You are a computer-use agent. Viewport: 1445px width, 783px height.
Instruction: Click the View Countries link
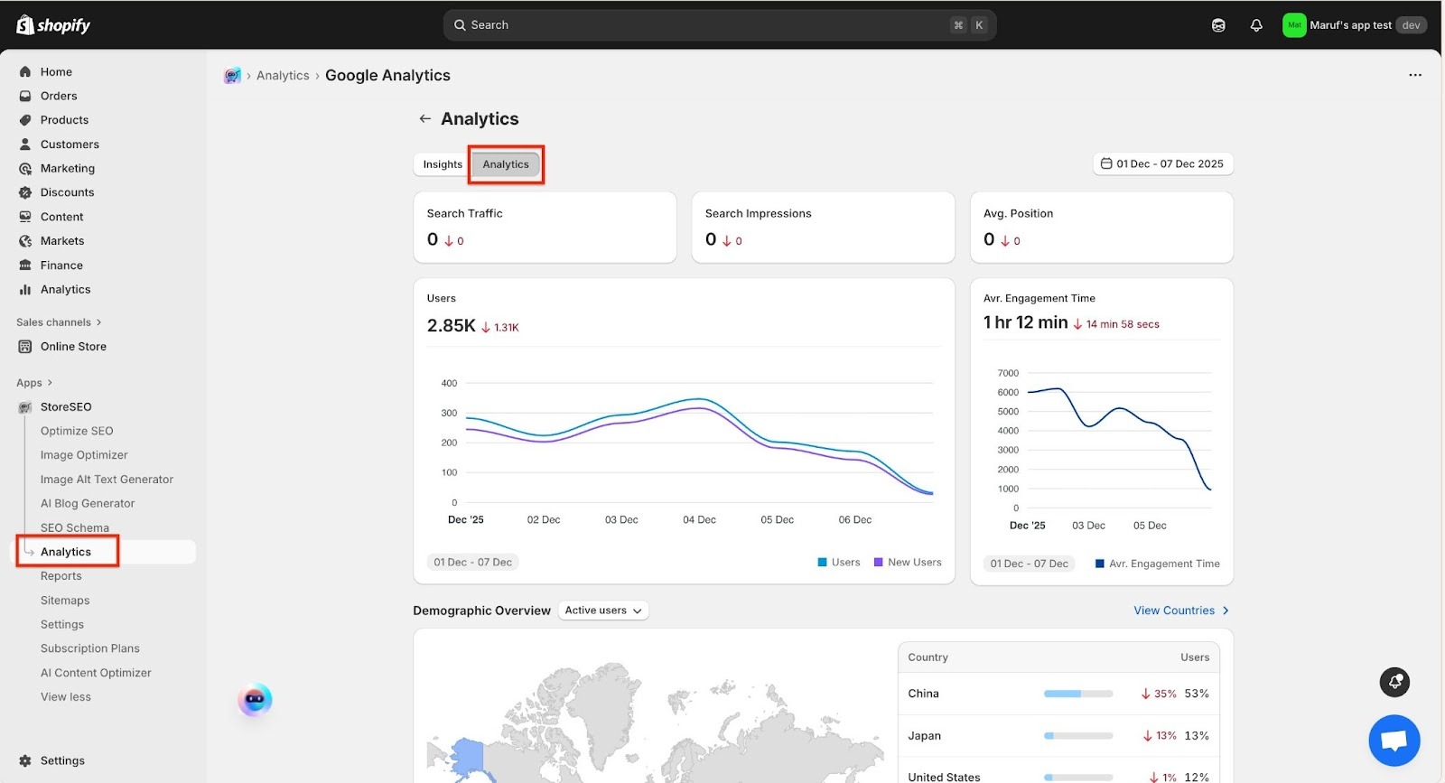pos(1181,611)
